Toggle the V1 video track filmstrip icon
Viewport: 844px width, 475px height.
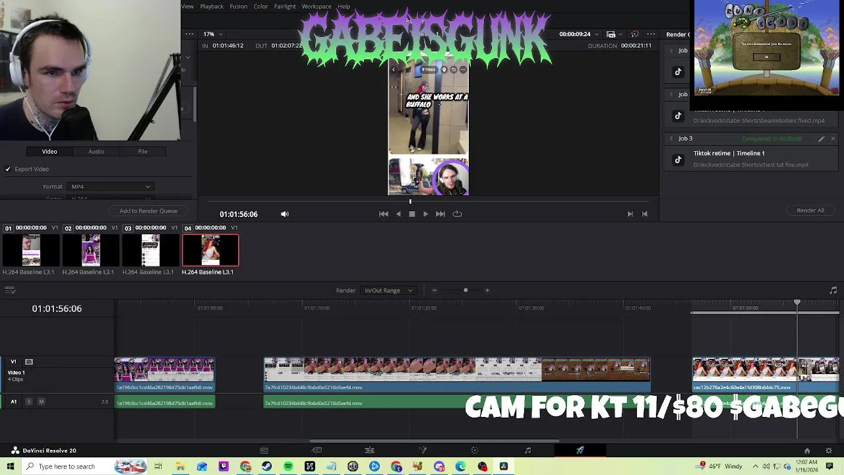coord(29,362)
